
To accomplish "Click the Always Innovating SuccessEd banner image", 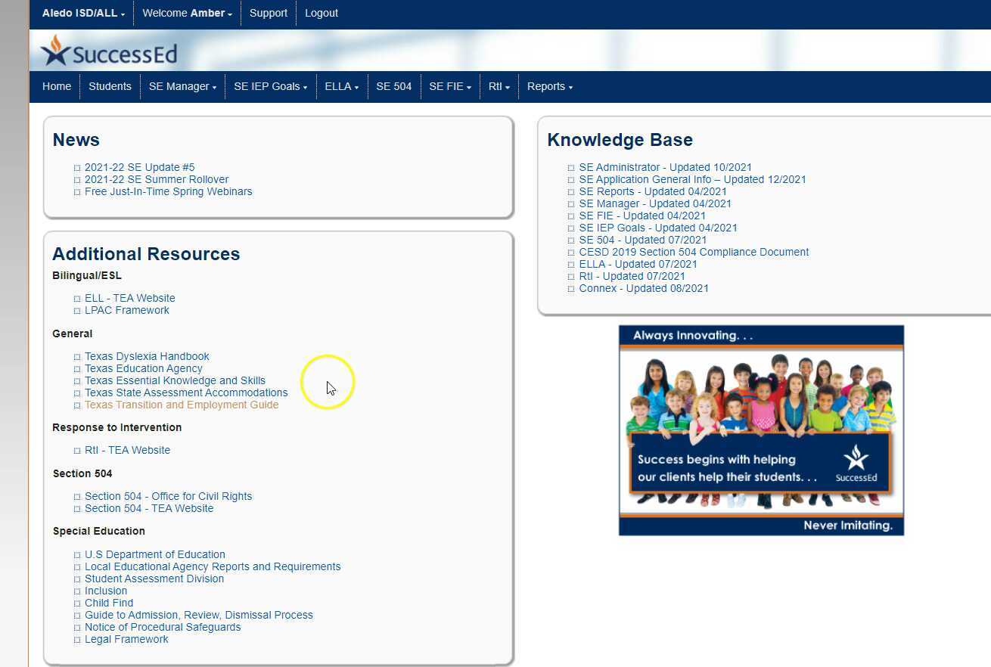I will [760, 430].
